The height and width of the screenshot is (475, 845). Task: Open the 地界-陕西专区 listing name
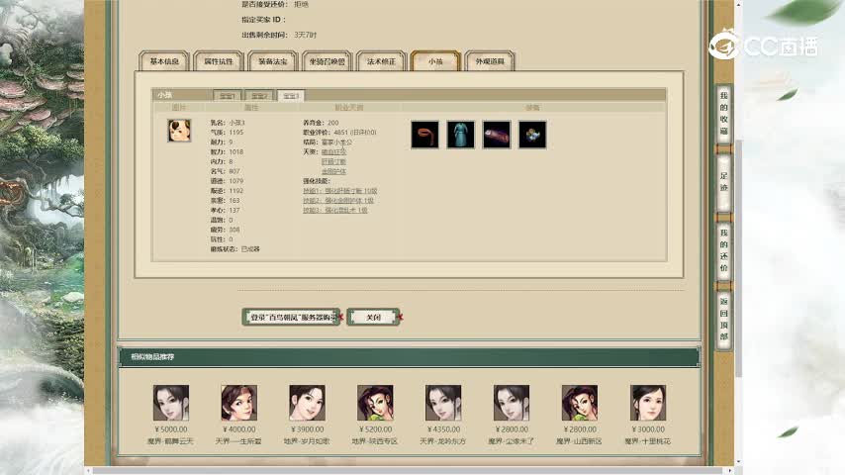tap(375, 441)
